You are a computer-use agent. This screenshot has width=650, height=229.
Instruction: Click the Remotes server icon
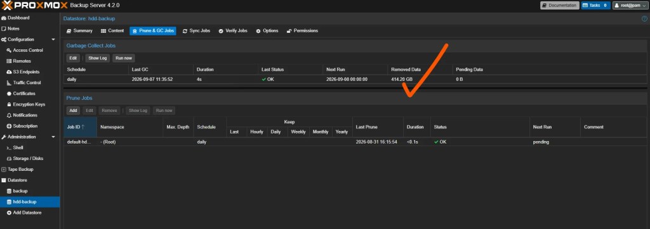click(9, 61)
